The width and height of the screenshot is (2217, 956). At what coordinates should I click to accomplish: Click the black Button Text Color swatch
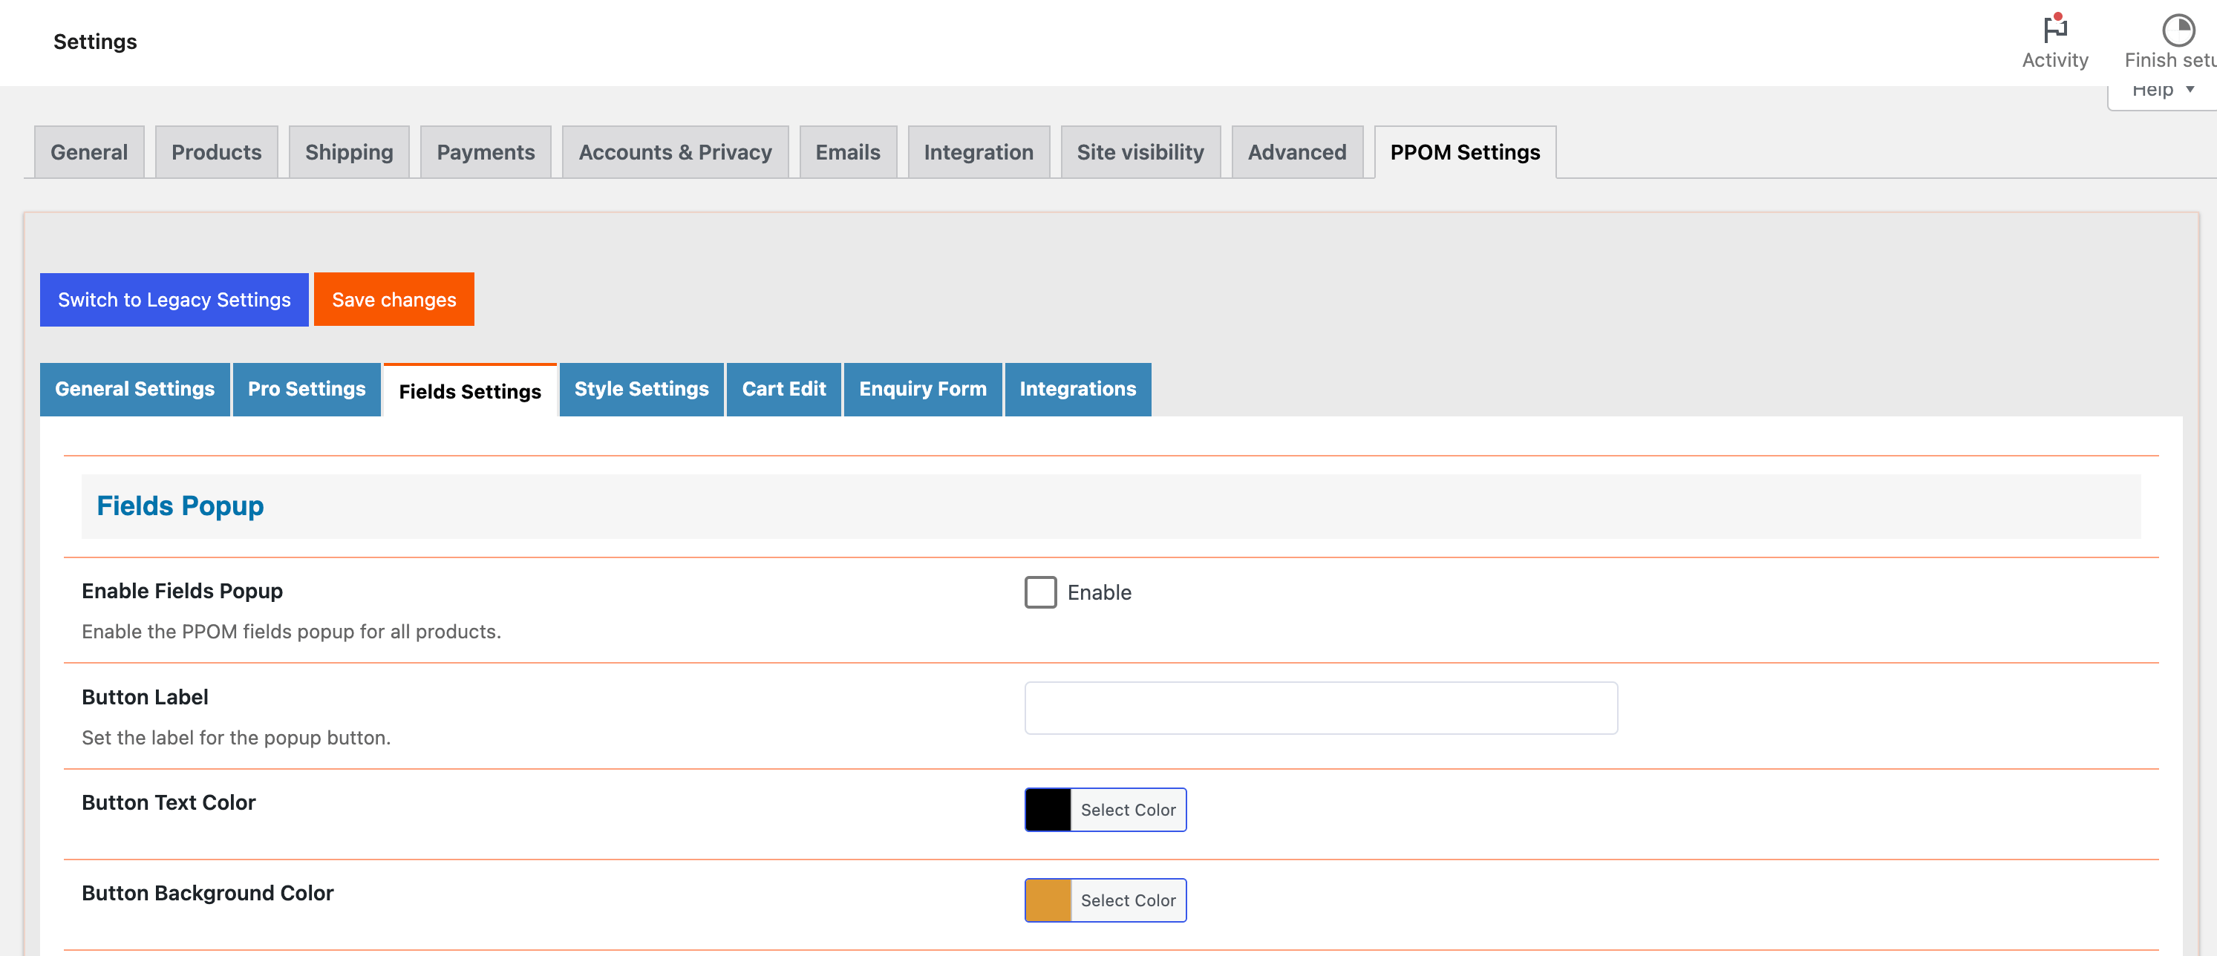click(1048, 810)
